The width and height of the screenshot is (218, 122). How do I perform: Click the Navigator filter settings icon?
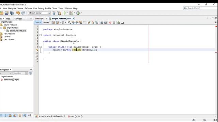(30, 73)
